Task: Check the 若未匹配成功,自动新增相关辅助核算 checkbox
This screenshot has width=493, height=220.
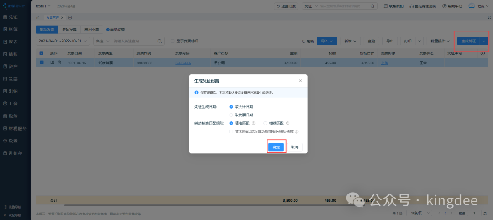Action: [x=231, y=131]
